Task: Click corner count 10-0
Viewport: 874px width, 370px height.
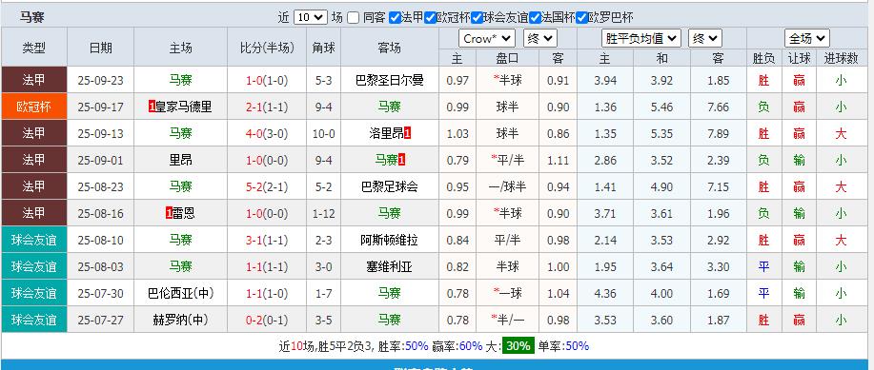Action: [x=323, y=134]
